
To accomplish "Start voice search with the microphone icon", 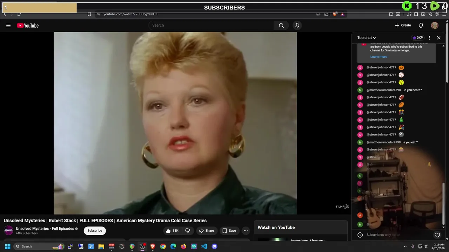I will [x=297, y=25].
